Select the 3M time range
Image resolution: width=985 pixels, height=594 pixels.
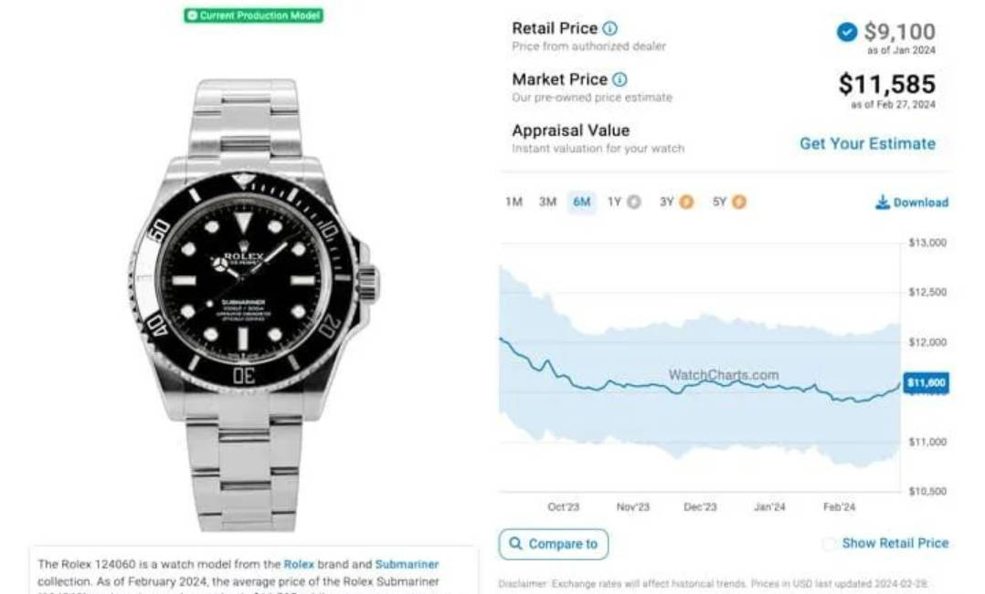[x=548, y=202]
